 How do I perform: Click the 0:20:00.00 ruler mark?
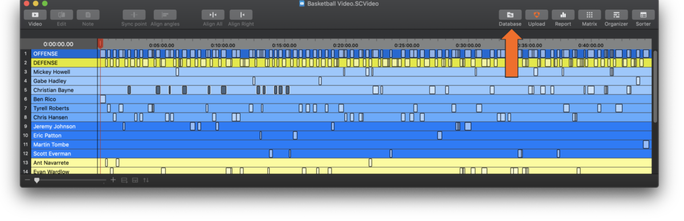tap(345, 45)
